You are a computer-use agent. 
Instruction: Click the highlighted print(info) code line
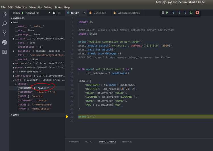[x=145, y=116]
